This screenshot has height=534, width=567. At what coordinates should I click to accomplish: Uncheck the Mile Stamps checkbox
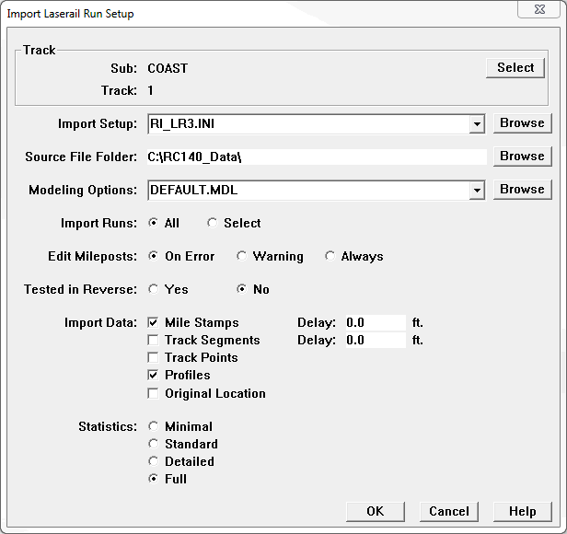pos(155,322)
